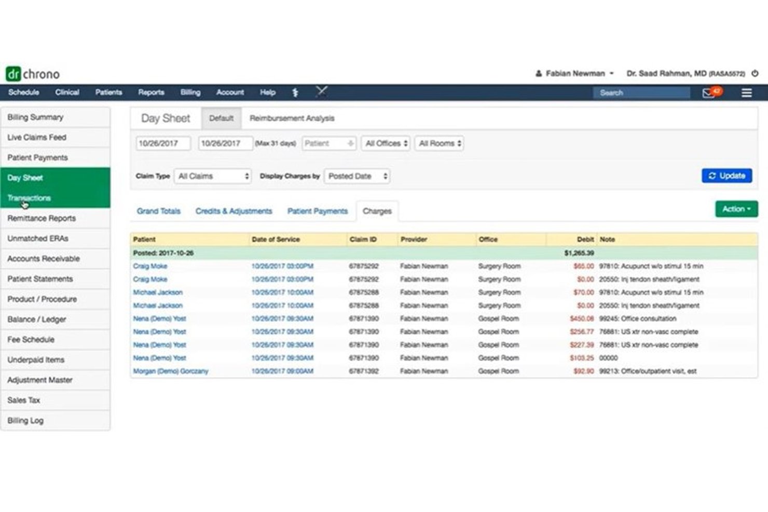This screenshot has height=512, width=768.
Task: Click claim ID 67871392
Action: pos(364,371)
